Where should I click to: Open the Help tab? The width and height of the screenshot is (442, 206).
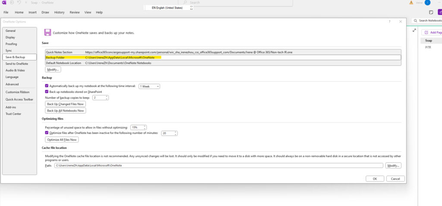tap(99, 12)
